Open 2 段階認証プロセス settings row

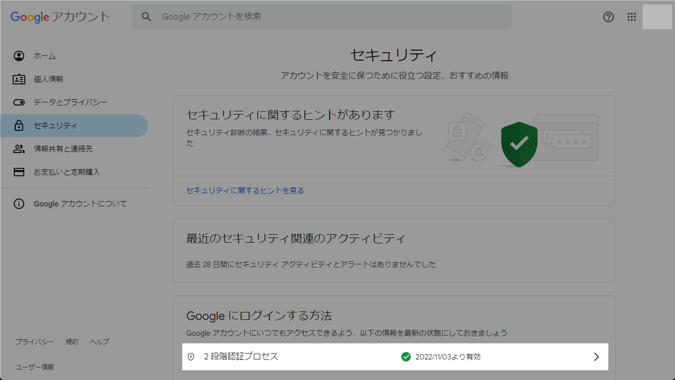point(395,357)
